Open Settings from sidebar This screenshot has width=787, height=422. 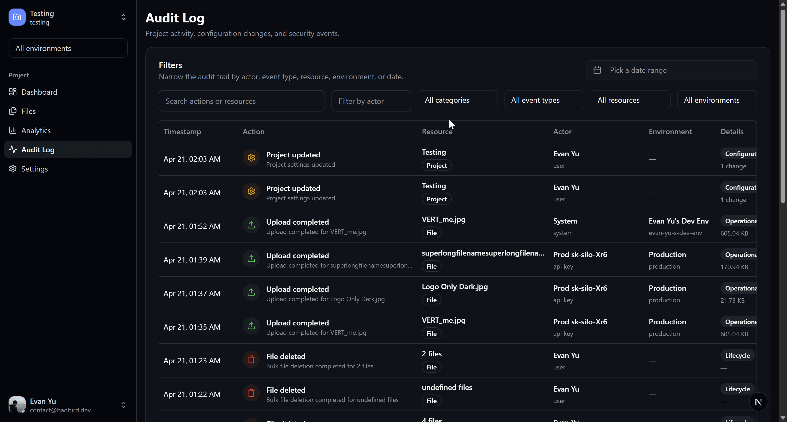point(68,169)
